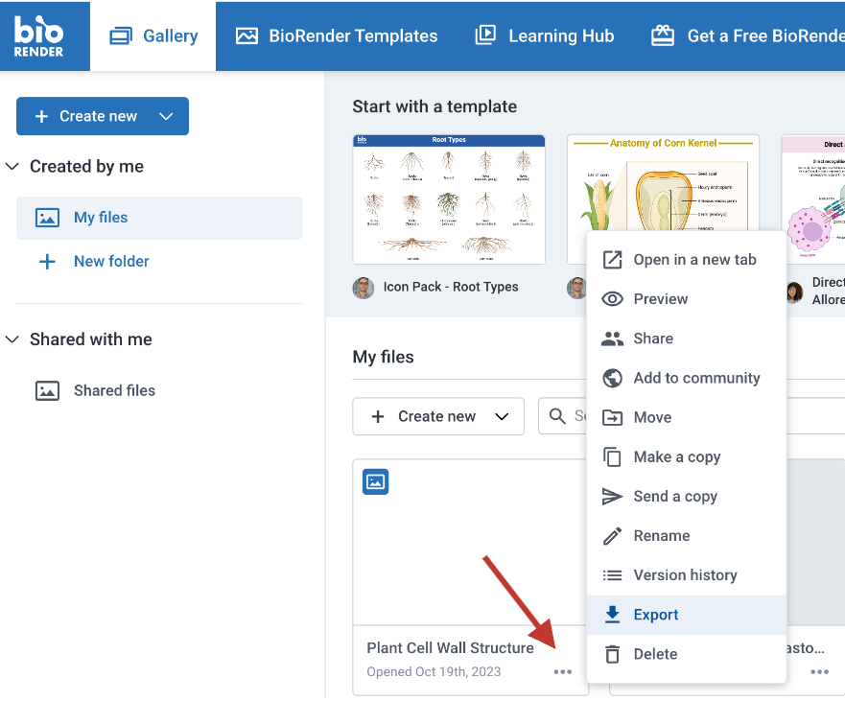Screen dimensions: 845x701
Task: Click the New folder link
Action: pos(111,261)
